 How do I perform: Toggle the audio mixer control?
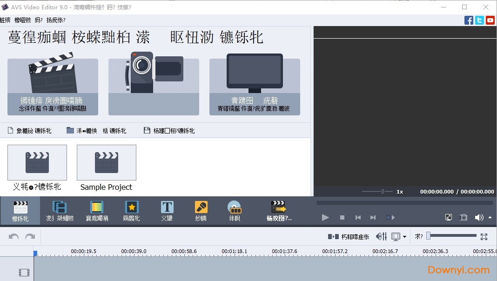coord(381,237)
